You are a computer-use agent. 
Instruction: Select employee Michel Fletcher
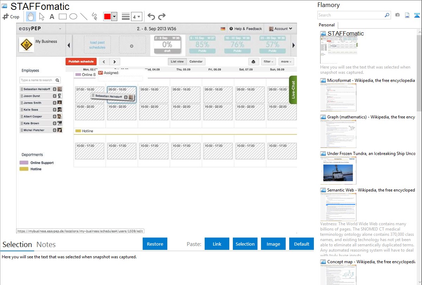pyautogui.click(x=41, y=130)
